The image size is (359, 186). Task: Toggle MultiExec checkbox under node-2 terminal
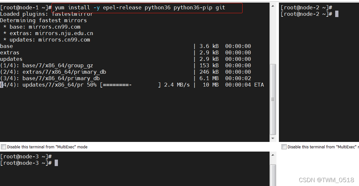click(x=284, y=147)
